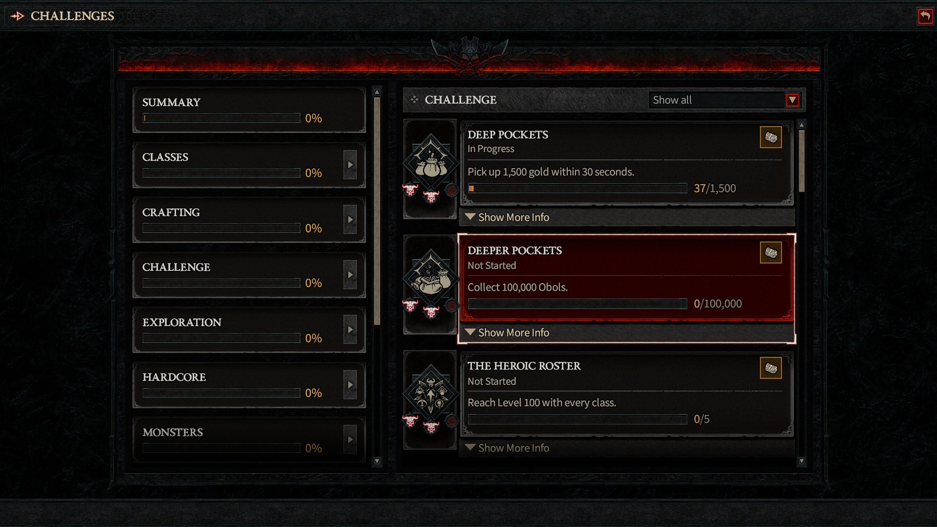Click the back arrow button at top right

925,16
